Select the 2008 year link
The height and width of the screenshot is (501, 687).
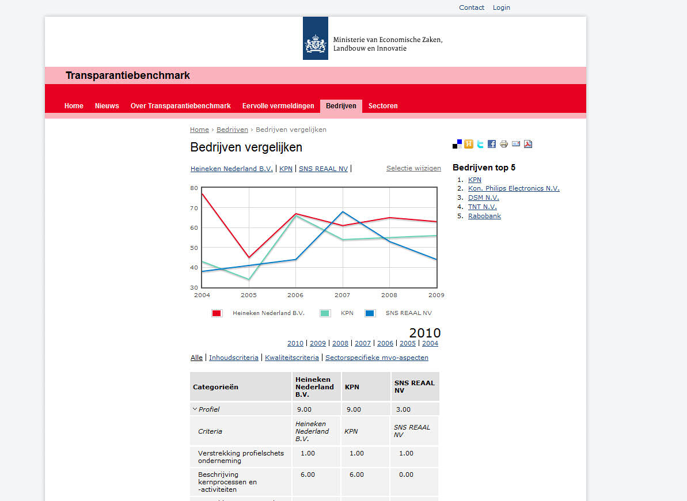point(340,343)
